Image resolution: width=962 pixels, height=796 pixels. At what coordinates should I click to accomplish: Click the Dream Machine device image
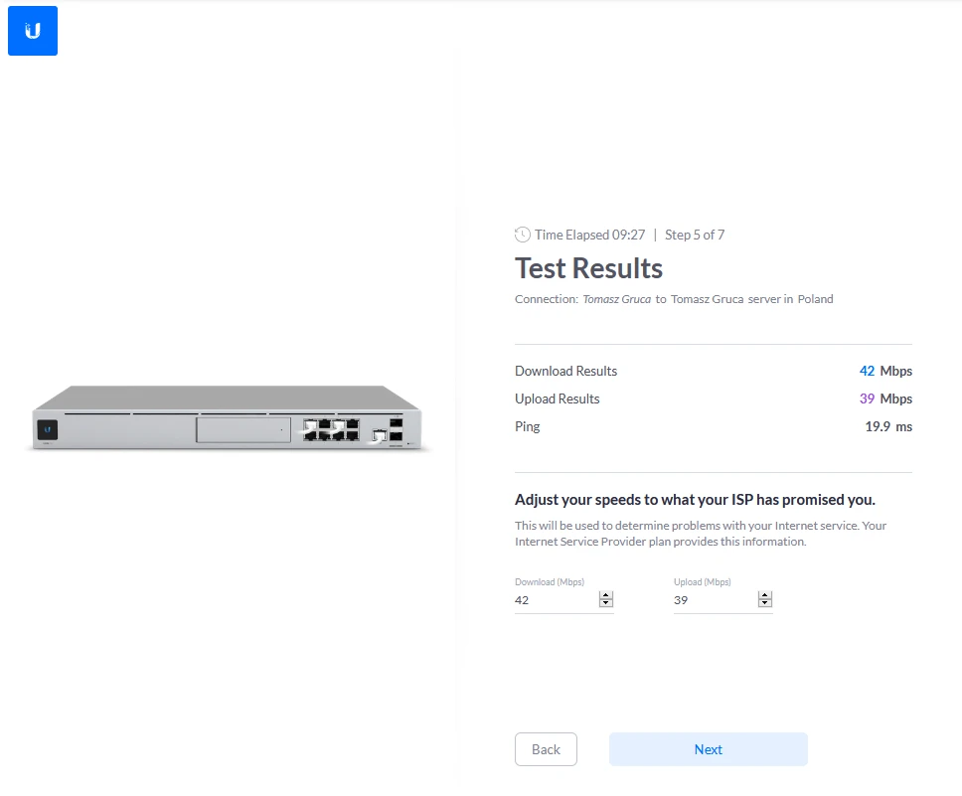click(228, 418)
